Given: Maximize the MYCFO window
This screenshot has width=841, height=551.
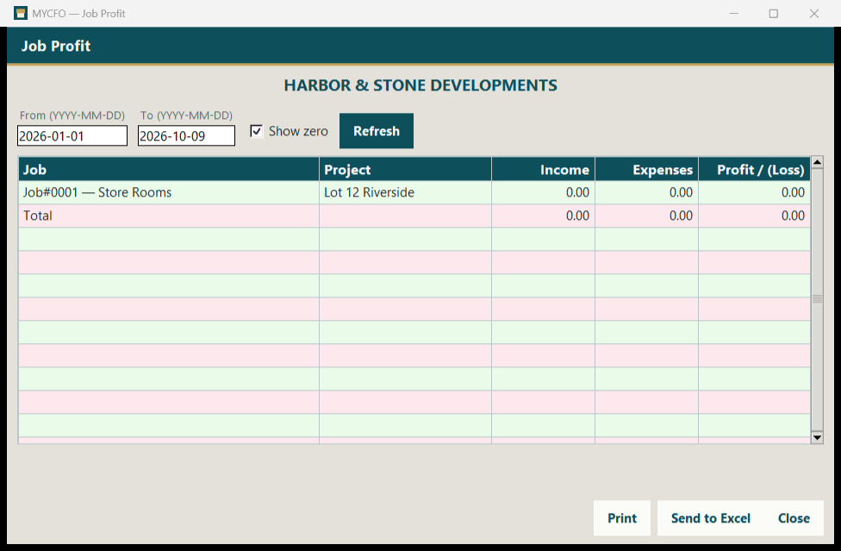Looking at the screenshot, I should point(774,14).
